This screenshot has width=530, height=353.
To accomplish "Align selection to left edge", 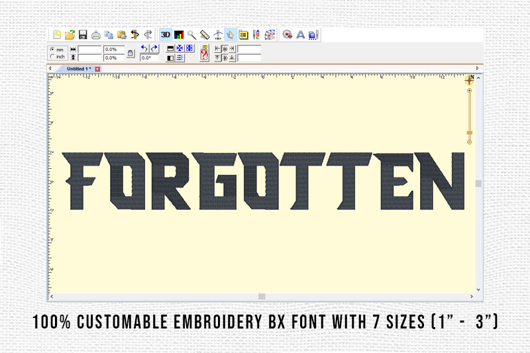I will (x=217, y=48).
